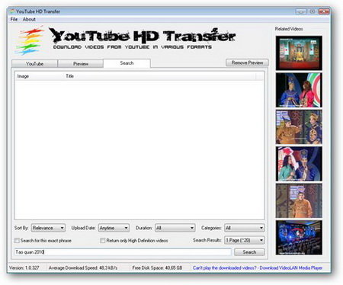
Task: Select the third related video thumbnail
Action: tap(299, 126)
